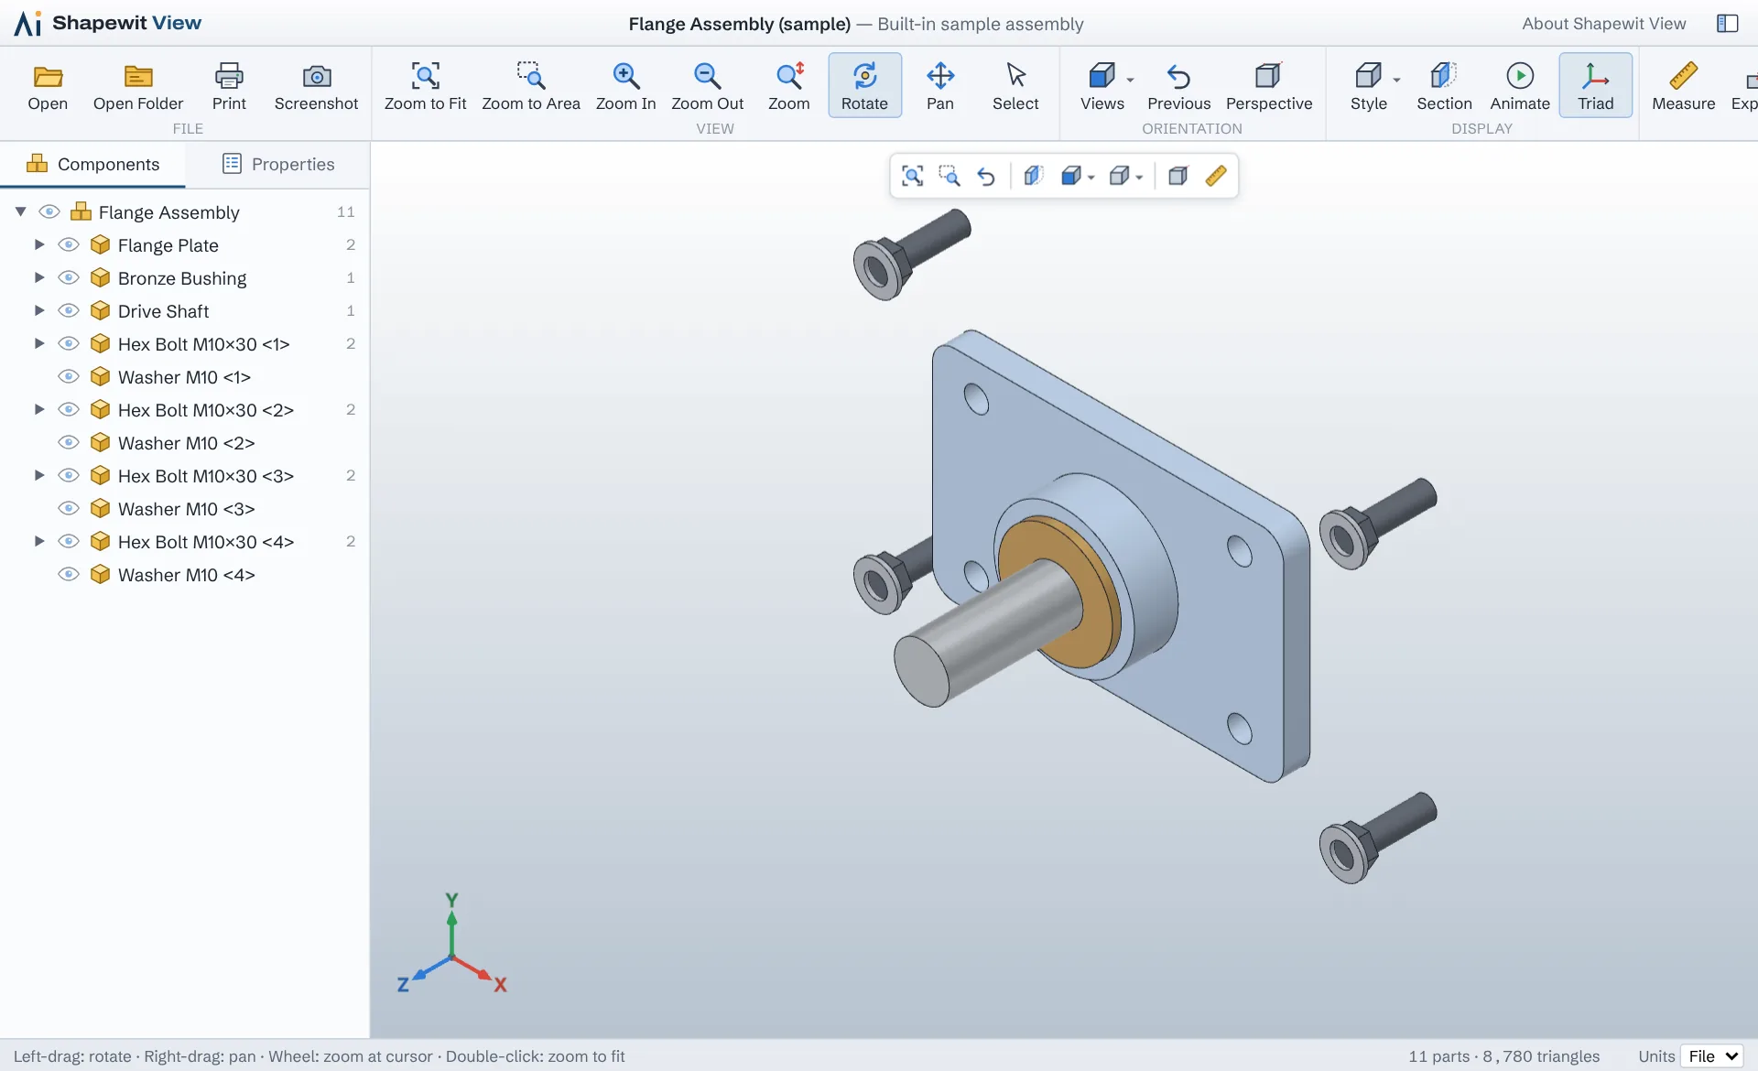This screenshot has width=1758, height=1071.
Task: Open About Shapewit View link
Action: [1603, 24]
